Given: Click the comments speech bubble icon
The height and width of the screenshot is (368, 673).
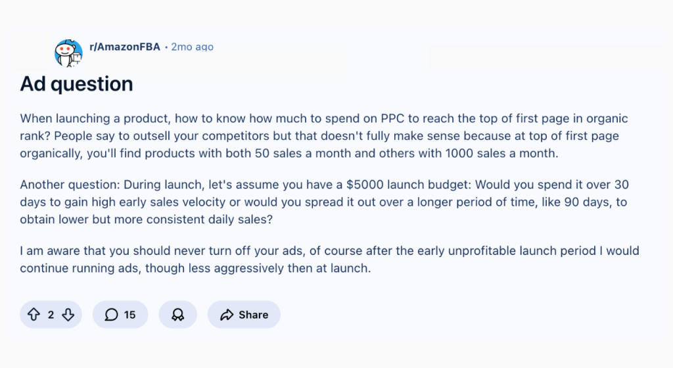Looking at the screenshot, I should (x=112, y=315).
